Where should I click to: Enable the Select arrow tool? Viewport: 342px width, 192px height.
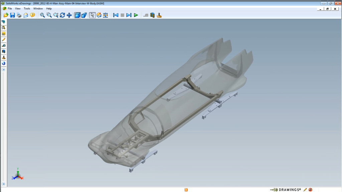[x=93, y=15]
